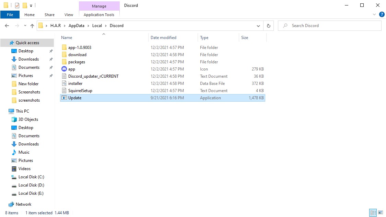Open Quick access in navigation pane

pos(27,43)
